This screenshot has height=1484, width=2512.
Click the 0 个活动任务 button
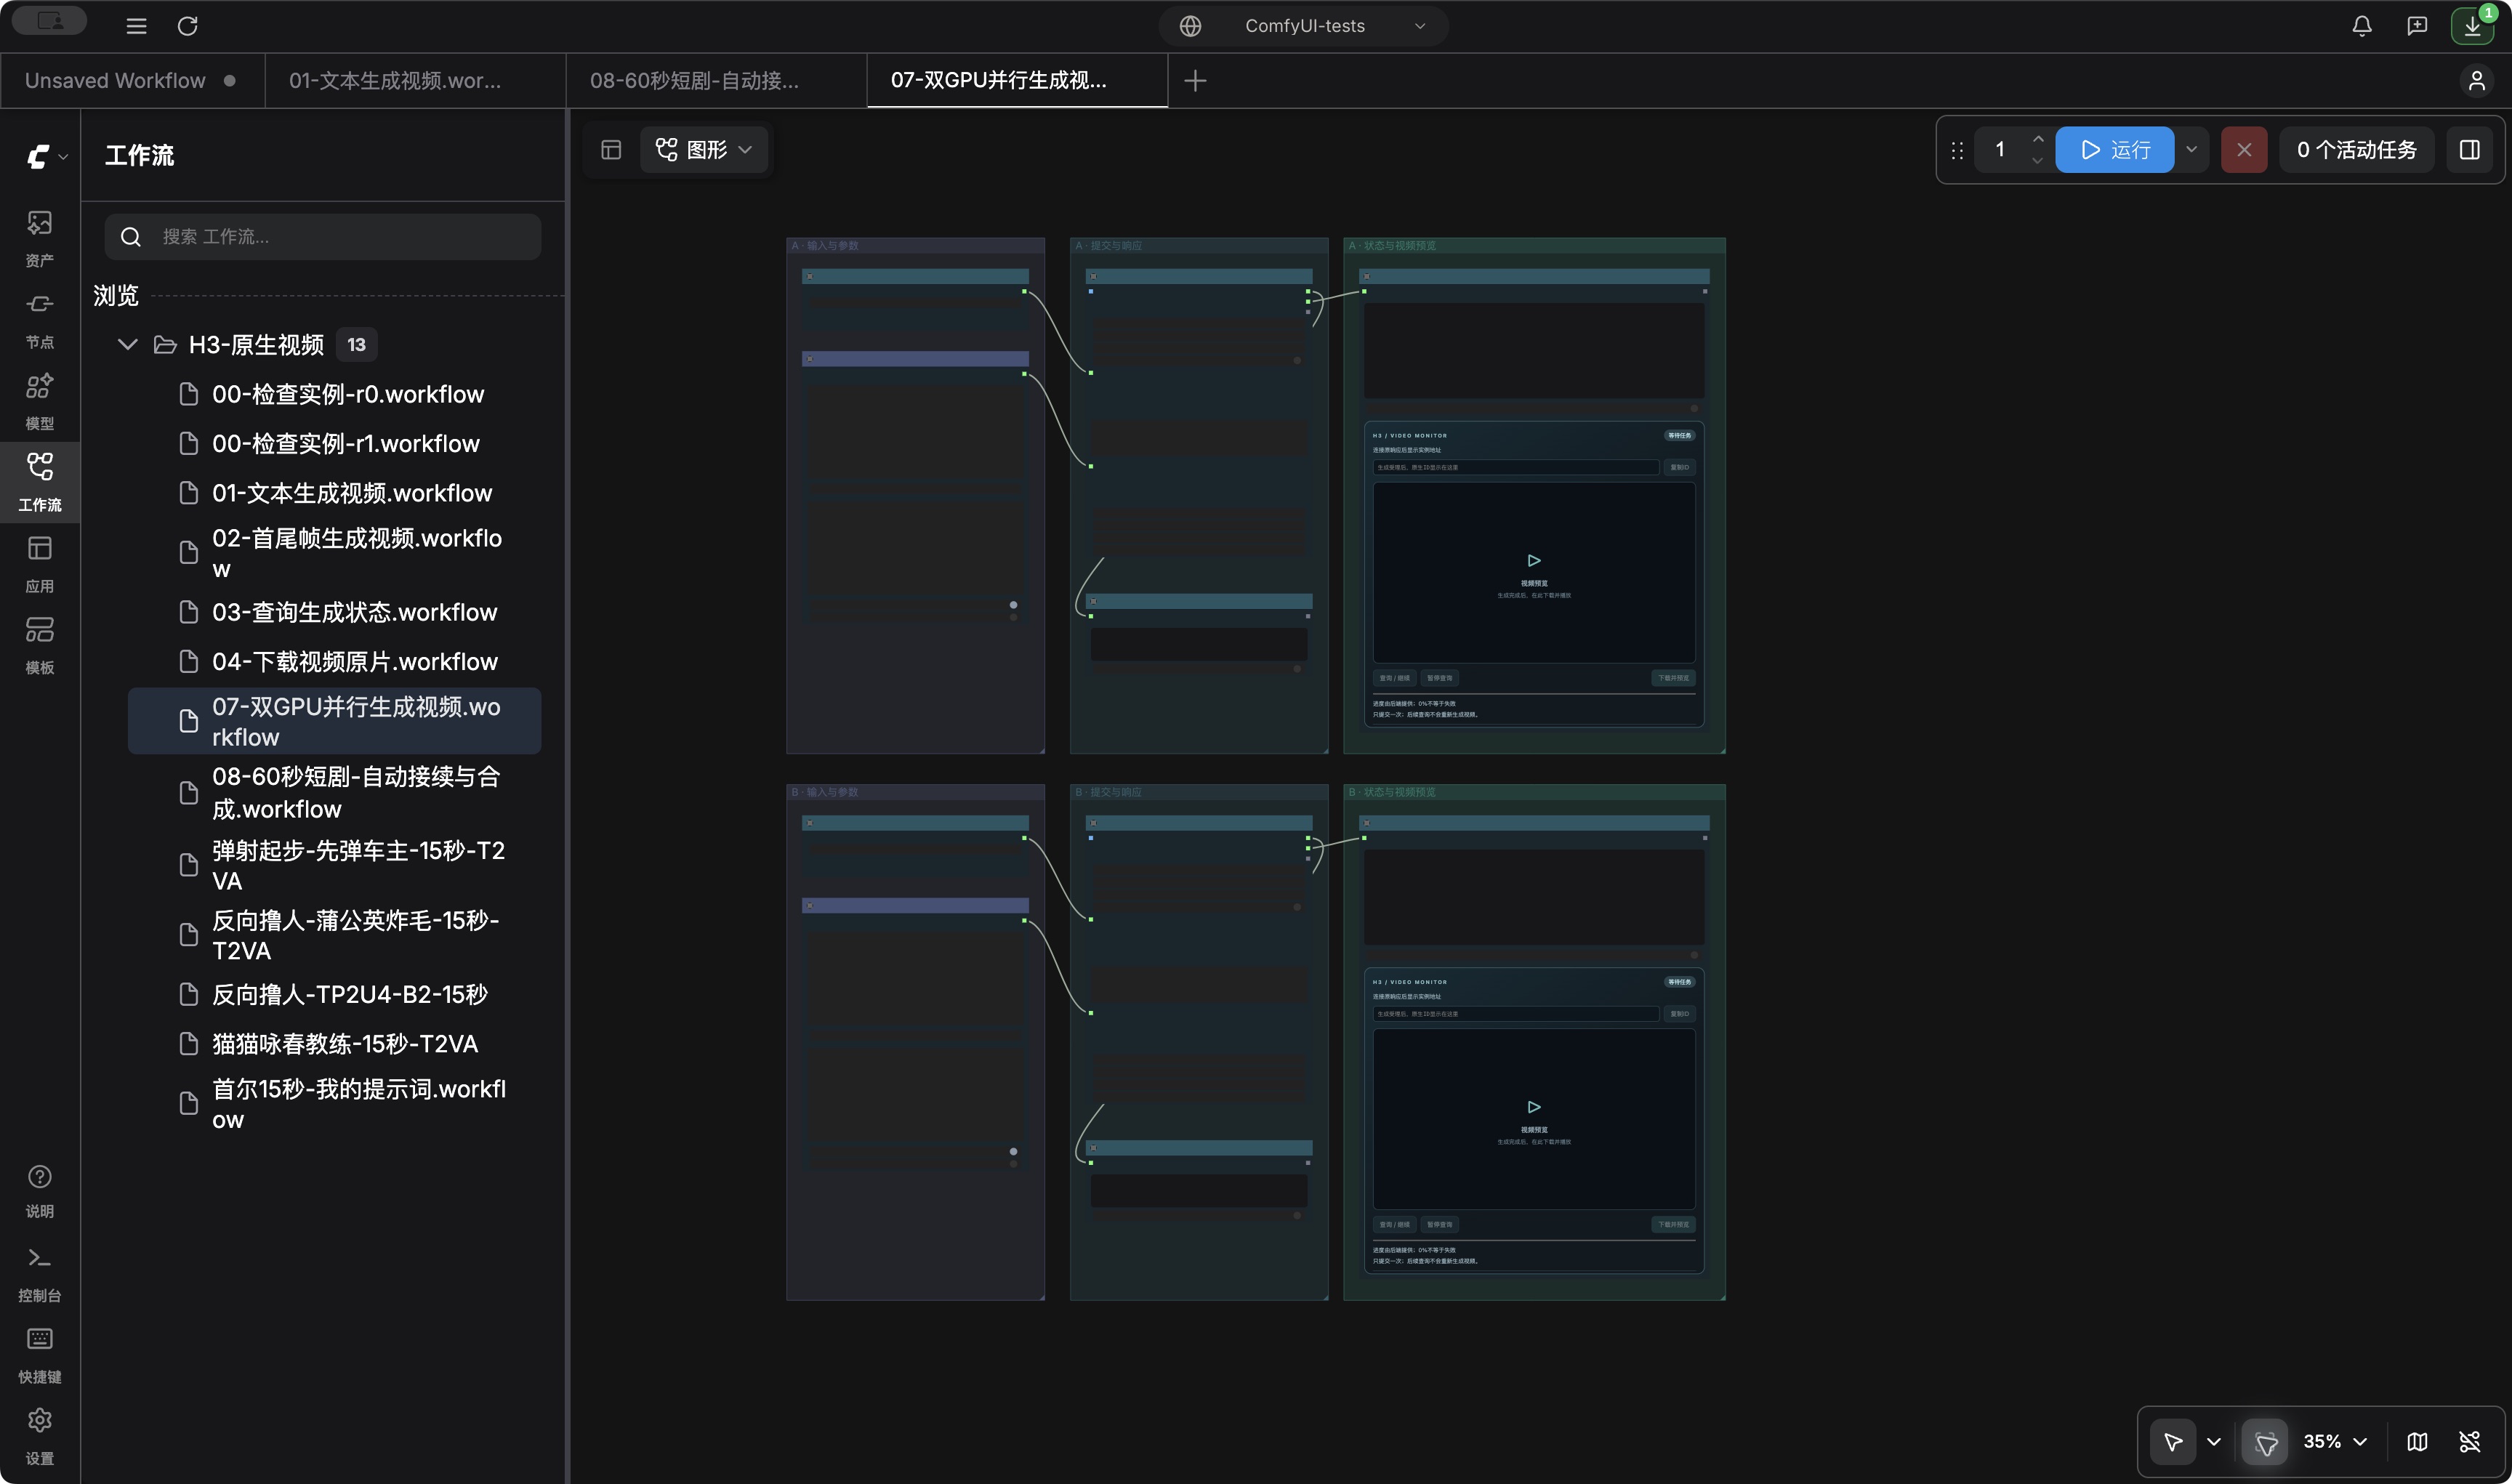[x=2356, y=150]
